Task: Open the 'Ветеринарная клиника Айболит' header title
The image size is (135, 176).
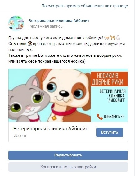Action: (x=59, y=21)
